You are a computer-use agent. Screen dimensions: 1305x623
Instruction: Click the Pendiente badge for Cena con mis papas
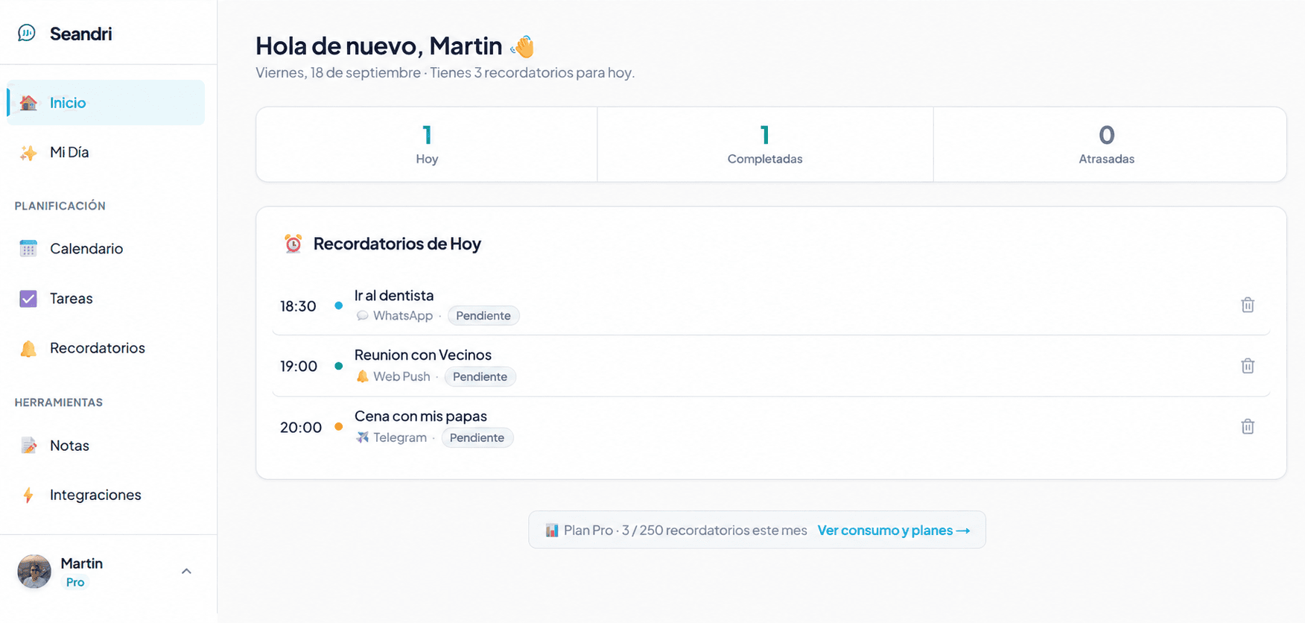click(477, 438)
